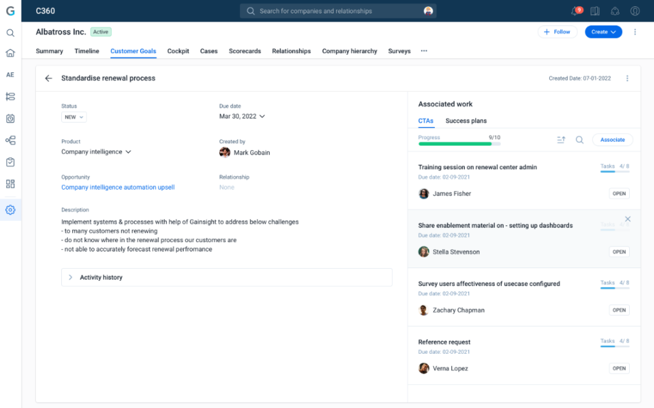Open the clipboard check sidebar icon
The height and width of the screenshot is (408, 654).
pos(10,162)
